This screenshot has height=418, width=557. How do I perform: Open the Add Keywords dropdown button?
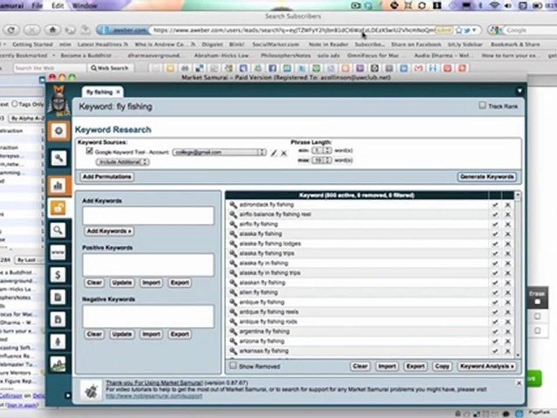click(x=109, y=232)
